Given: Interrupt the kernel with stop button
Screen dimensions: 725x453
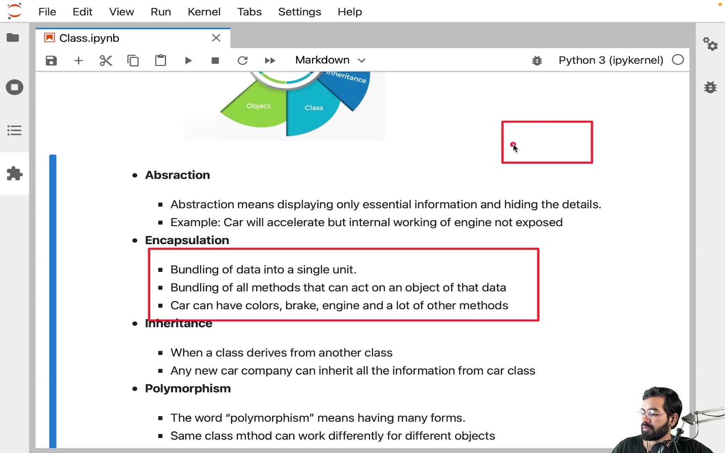Looking at the screenshot, I should [x=215, y=60].
